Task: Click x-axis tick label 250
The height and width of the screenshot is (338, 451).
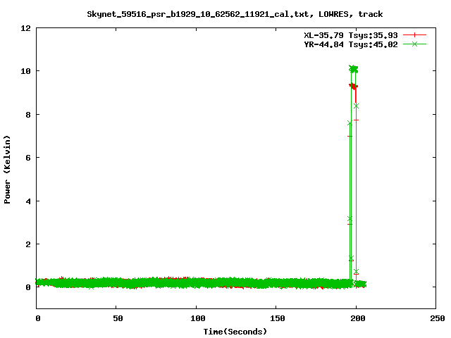Action: click(x=438, y=318)
